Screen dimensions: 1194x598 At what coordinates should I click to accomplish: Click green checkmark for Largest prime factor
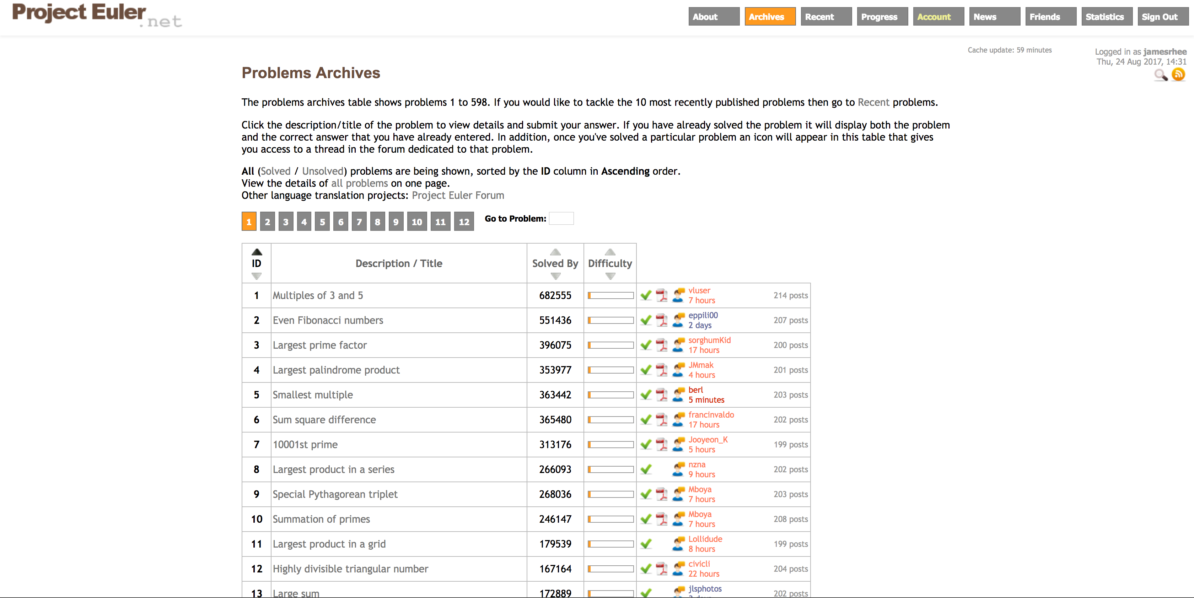pos(646,345)
